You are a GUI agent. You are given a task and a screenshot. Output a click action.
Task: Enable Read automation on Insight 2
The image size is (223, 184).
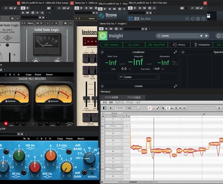click(106, 29)
